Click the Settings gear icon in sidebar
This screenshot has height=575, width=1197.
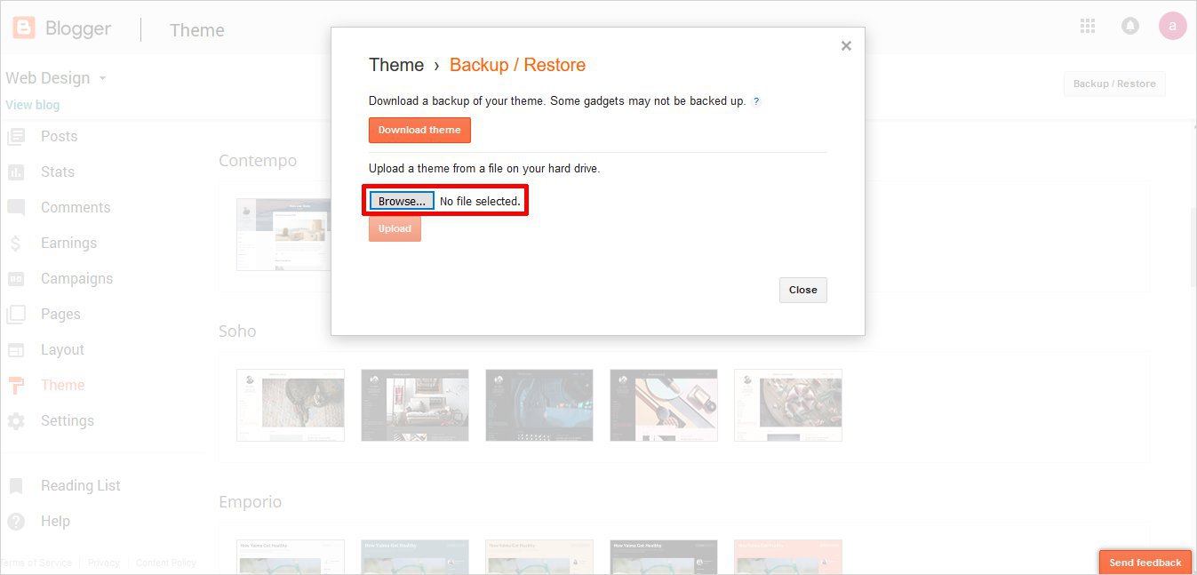click(16, 421)
